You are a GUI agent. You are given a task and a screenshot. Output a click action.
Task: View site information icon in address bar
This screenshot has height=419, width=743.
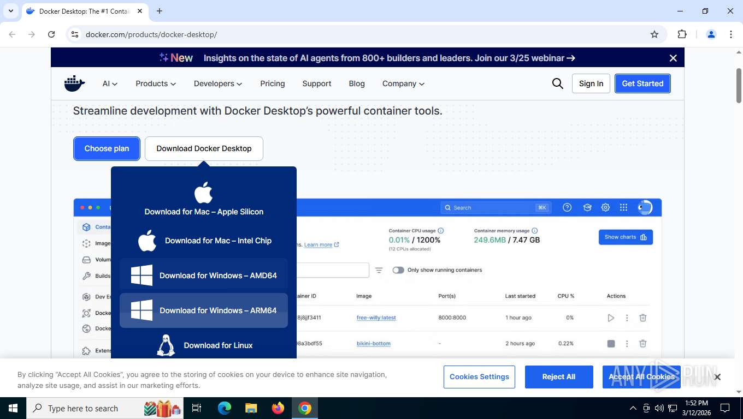pyautogui.click(x=75, y=34)
